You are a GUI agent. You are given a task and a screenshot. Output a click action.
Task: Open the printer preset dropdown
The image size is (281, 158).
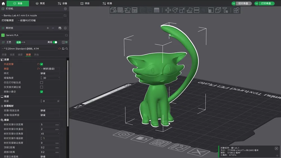[32, 15]
